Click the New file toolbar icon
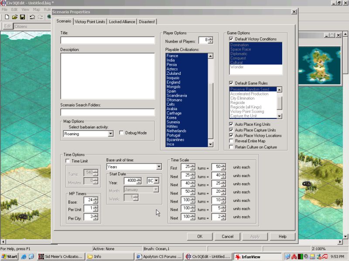The height and width of the screenshot is (261, 349). [7, 17]
